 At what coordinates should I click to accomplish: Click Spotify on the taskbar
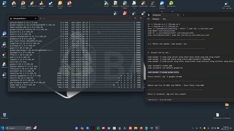98,128
